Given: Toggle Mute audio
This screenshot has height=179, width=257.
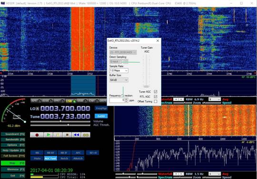Looking at the screenshot, I should click(x=37, y=159).
